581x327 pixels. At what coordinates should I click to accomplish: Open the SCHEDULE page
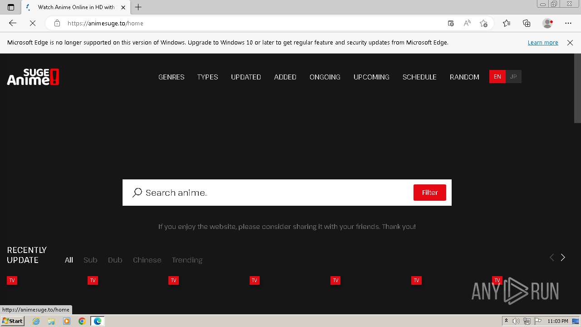[x=419, y=77]
